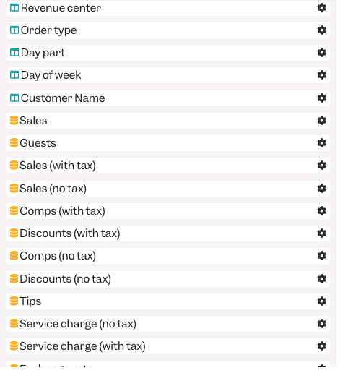This screenshot has width=340, height=373.
Task: Open Tips row settings gear
Action: 321,301
